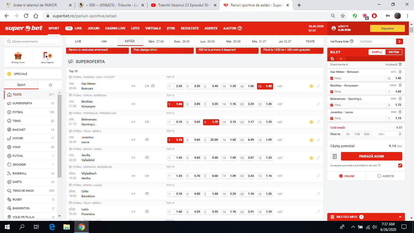Viewport: 414px width, 233px height.
Task: Click the video icon on Belenenses row
Action: coord(147,122)
